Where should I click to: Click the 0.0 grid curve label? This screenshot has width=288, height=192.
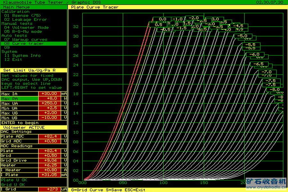(162, 19)
